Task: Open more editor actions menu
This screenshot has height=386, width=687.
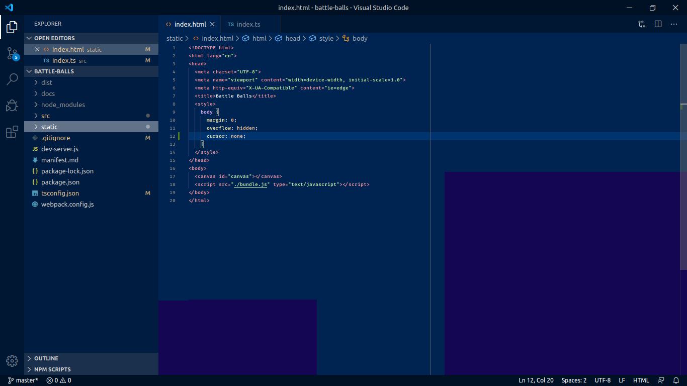Action: pos(674,24)
